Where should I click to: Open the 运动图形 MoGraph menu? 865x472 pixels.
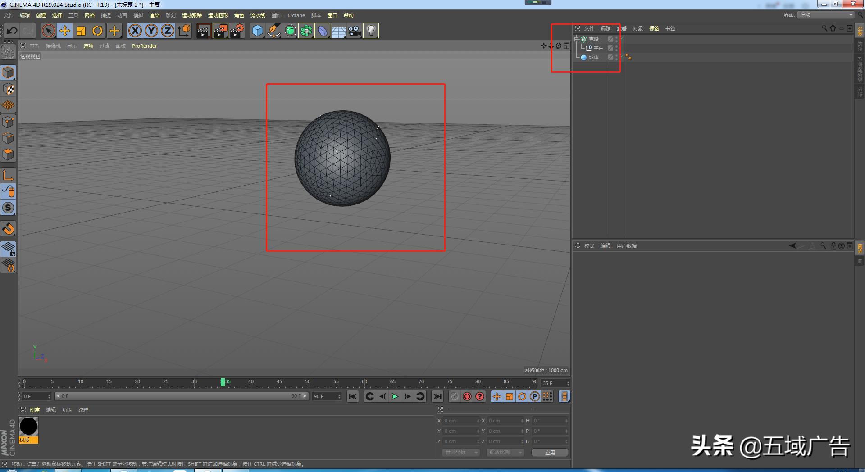(x=218, y=15)
